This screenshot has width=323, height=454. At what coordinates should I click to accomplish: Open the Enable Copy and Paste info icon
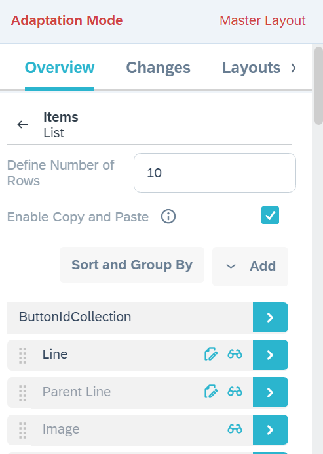(168, 217)
